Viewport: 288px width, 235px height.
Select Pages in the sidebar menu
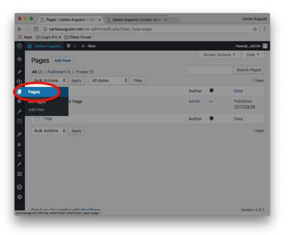click(34, 92)
